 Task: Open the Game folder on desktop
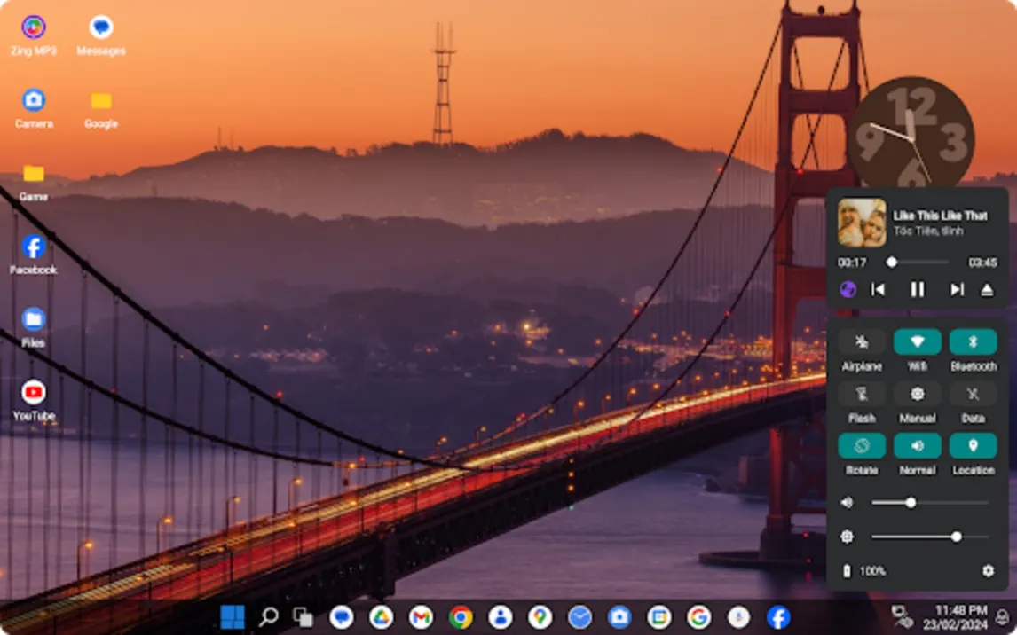[x=34, y=174]
